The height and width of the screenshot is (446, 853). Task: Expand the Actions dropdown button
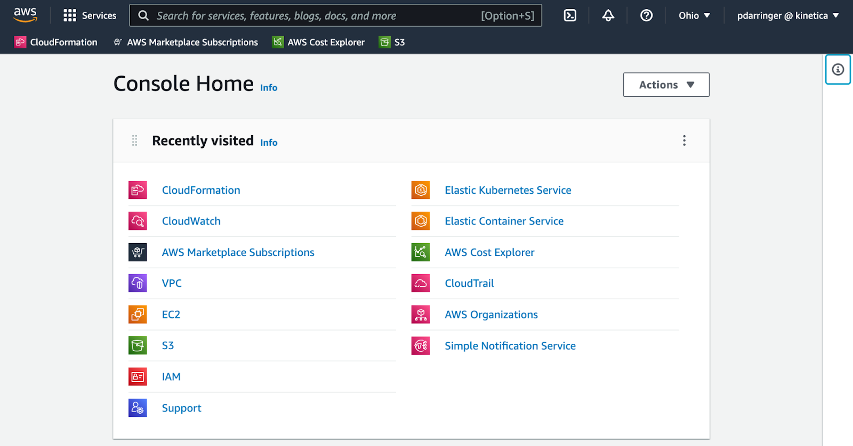tap(666, 85)
